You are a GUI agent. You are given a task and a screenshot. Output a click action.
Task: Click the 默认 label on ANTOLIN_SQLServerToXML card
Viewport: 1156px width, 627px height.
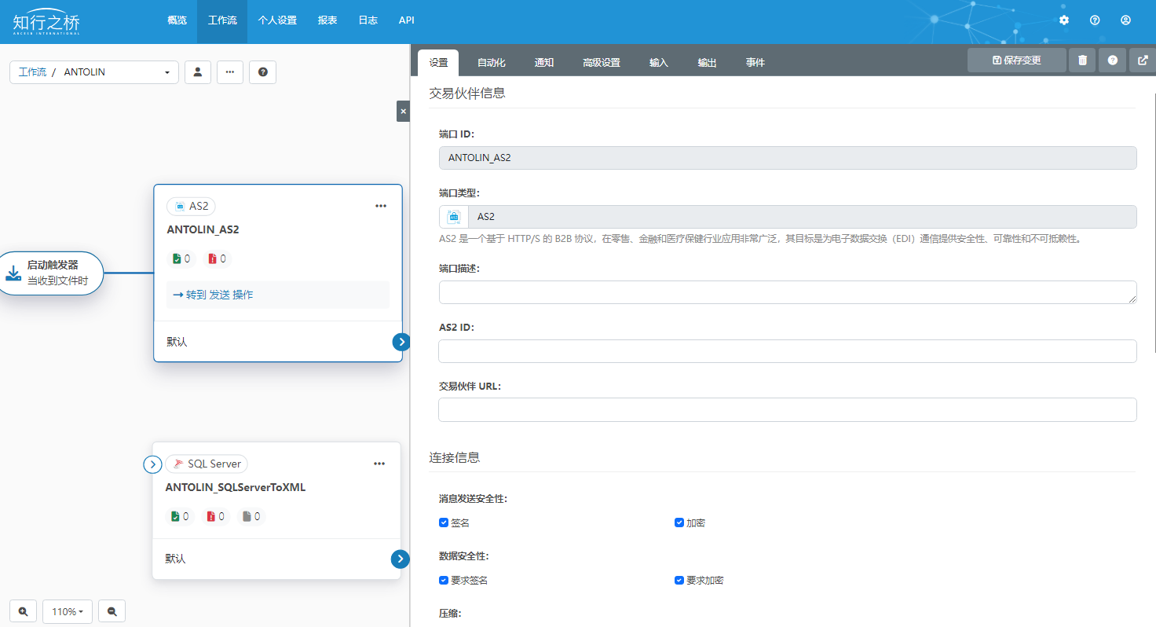coord(175,559)
